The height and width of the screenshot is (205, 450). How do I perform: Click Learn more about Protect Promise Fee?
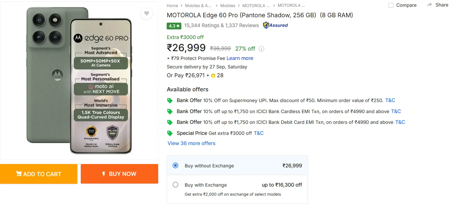(x=240, y=58)
